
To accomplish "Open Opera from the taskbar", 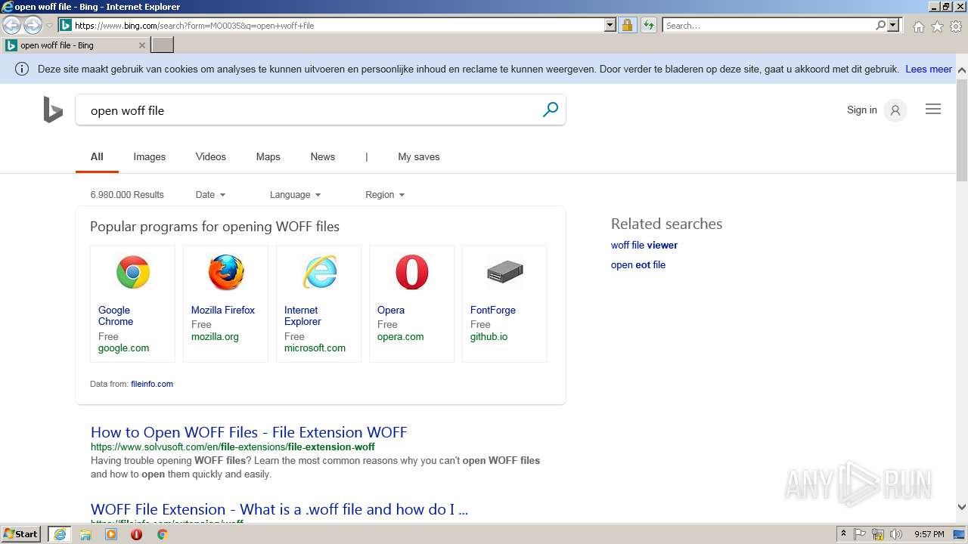I will (x=137, y=534).
